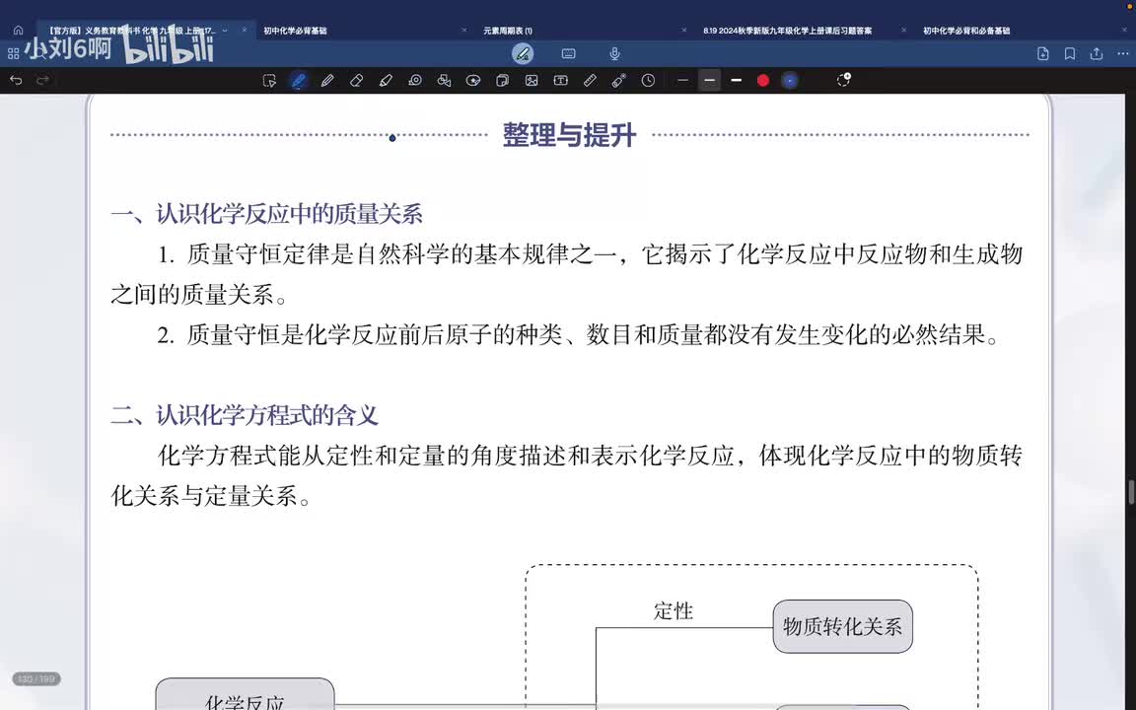Image resolution: width=1136 pixels, height=710 pixels.
Task: Click the 物质转化关系 diagram box
Action: 842,627
